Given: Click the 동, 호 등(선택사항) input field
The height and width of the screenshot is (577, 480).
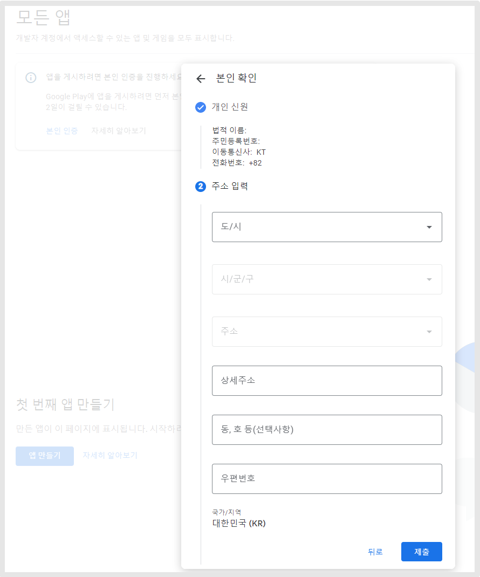Looking at the screenshot, I should click(x=327, y=430).
